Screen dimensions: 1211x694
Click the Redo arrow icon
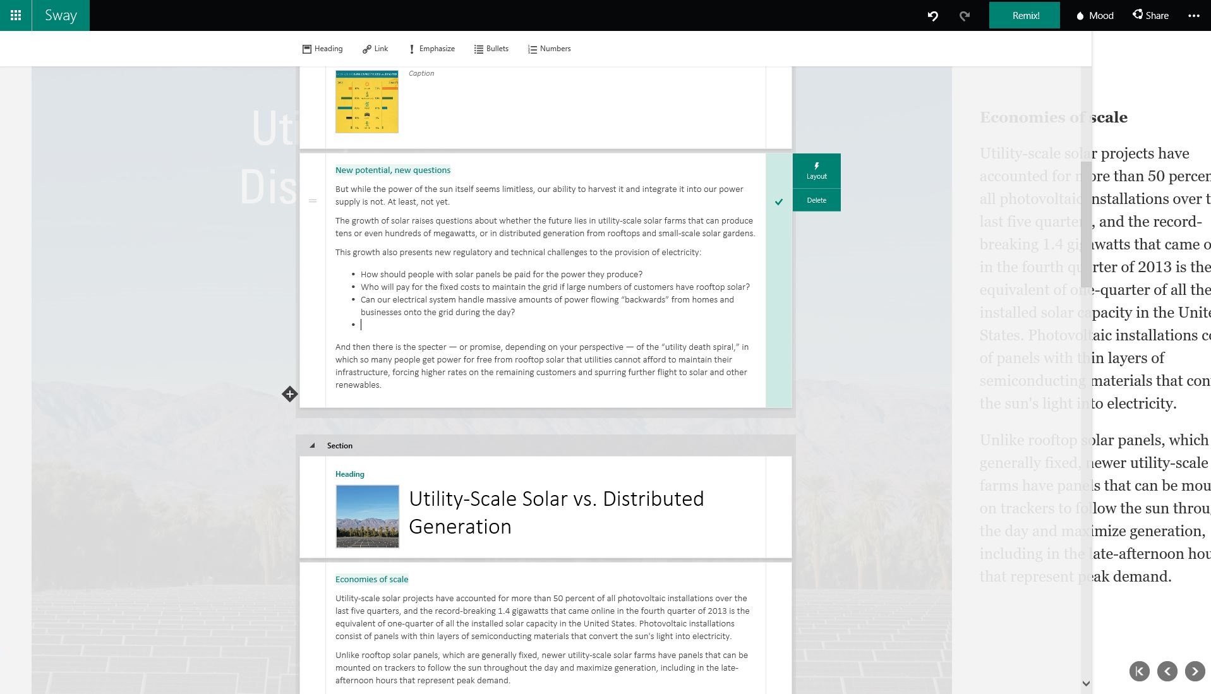(x=964, y=16)
